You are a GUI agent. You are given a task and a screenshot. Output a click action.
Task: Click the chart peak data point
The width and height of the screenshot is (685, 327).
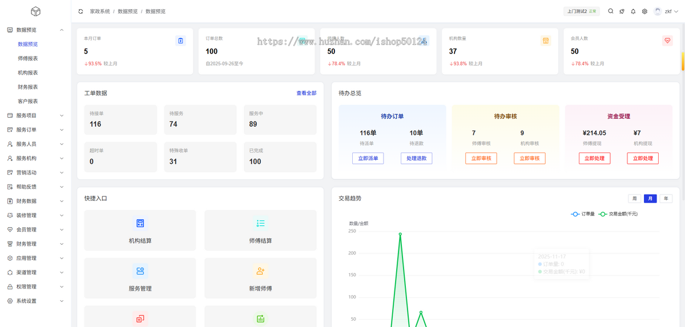400,234
